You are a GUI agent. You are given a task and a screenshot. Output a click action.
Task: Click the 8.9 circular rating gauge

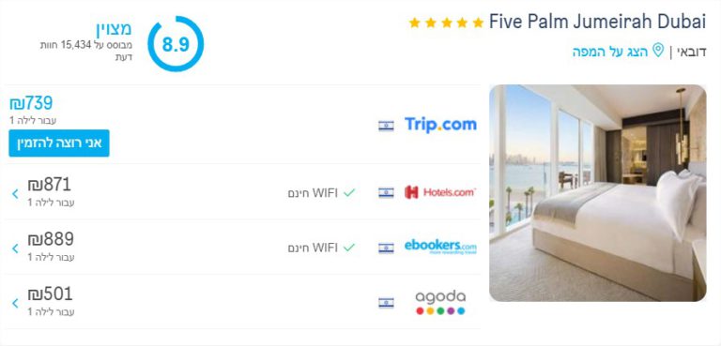[x=176, y=44]
